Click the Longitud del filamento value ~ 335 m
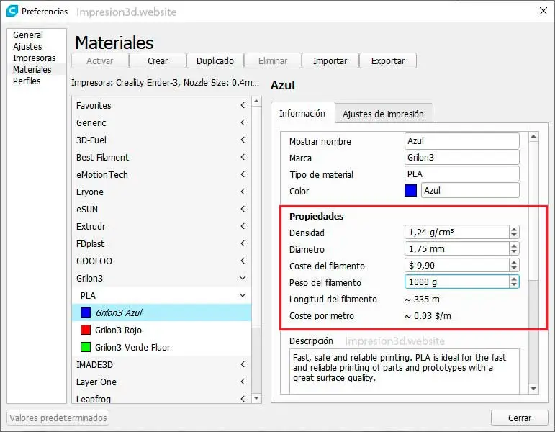Viewport: 555px width, 432px height. [x=423, y=300]
